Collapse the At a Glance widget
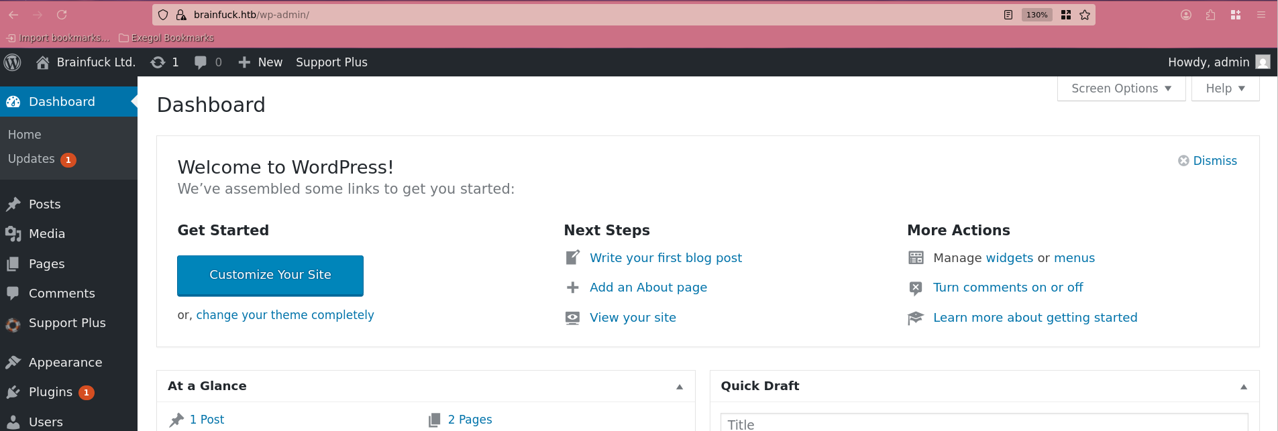 (x=680, y=387)
